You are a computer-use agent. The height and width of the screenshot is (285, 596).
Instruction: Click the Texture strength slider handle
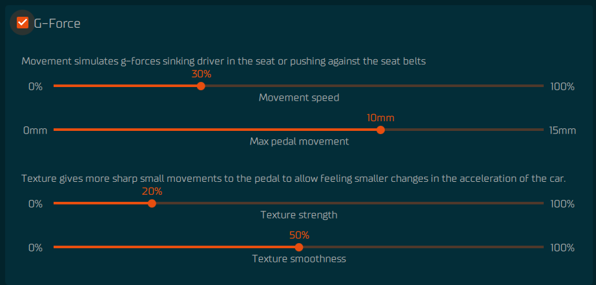(x=152, y=203)
